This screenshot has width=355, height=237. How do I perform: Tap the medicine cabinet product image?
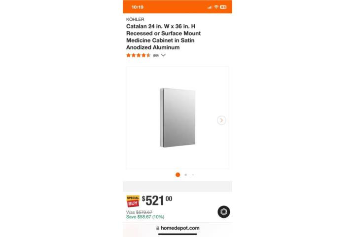tap(177, 118)
